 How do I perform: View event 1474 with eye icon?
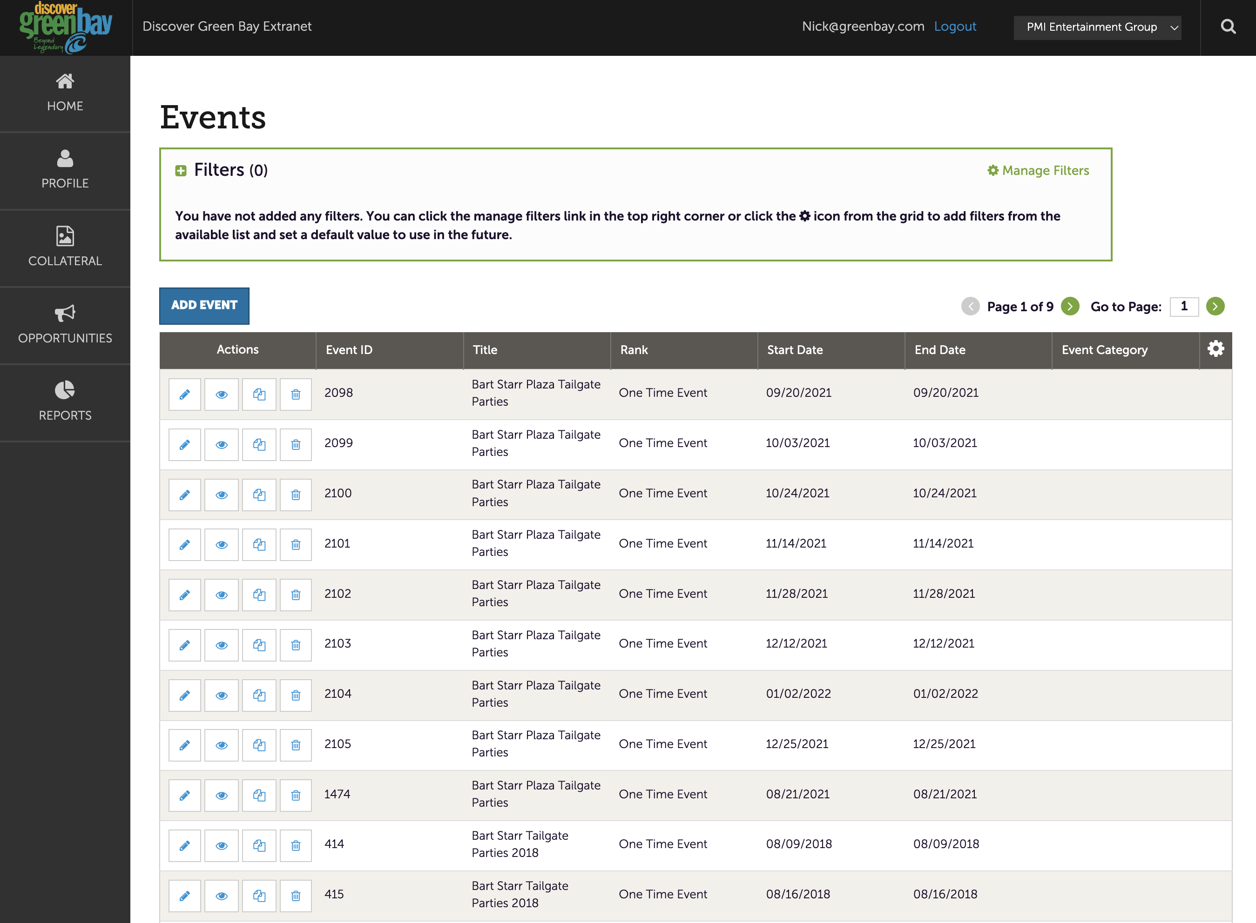[221, 796]
